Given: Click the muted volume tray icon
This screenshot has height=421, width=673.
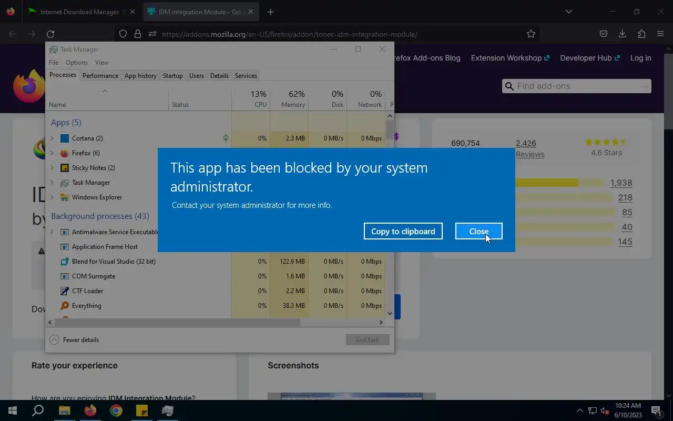Looking at the screenshot, I should pos(605,410).
